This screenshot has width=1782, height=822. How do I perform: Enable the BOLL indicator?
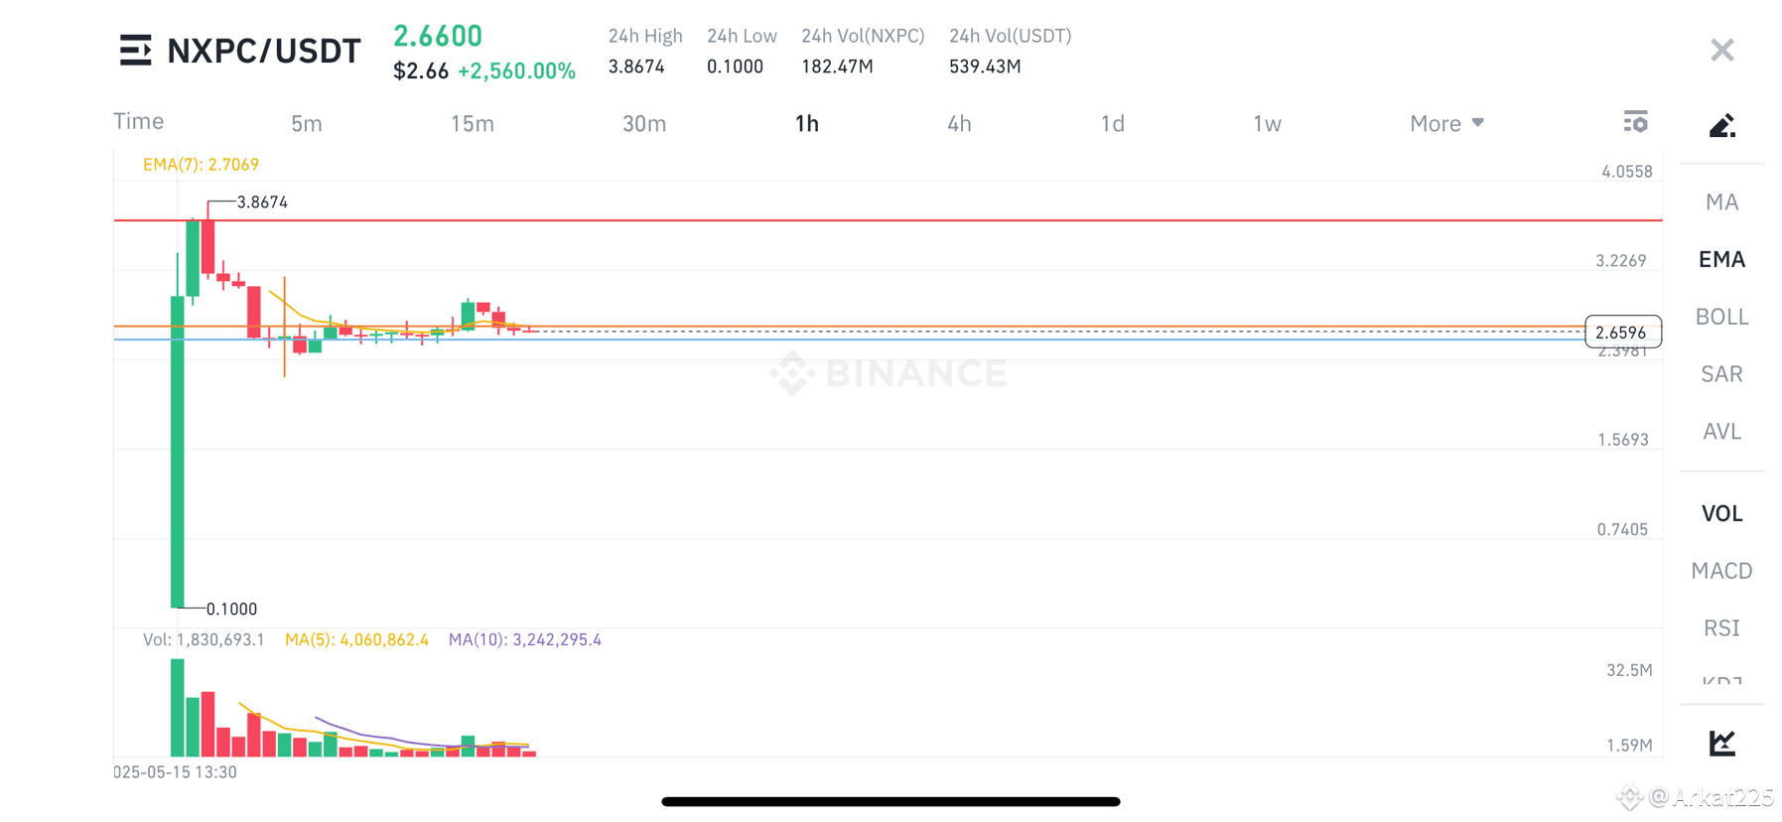click(1722, 317)
